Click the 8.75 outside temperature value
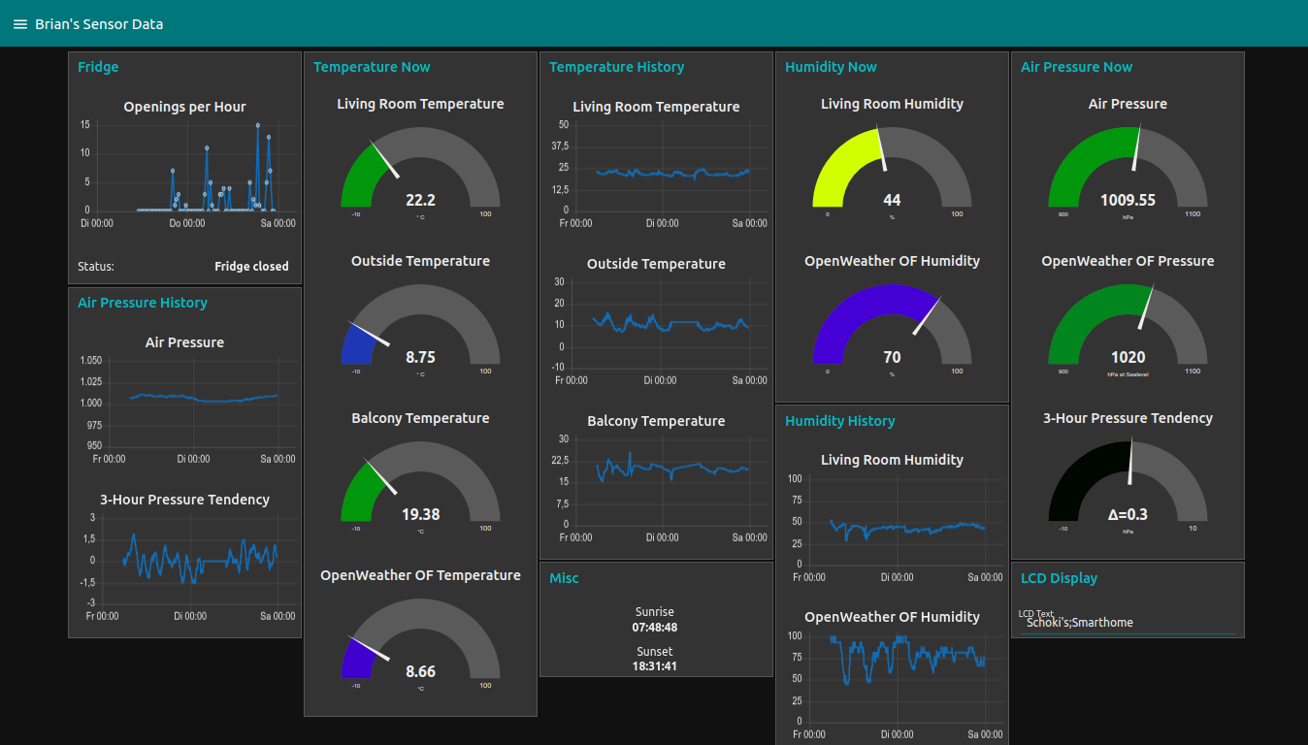 (420, 357)
